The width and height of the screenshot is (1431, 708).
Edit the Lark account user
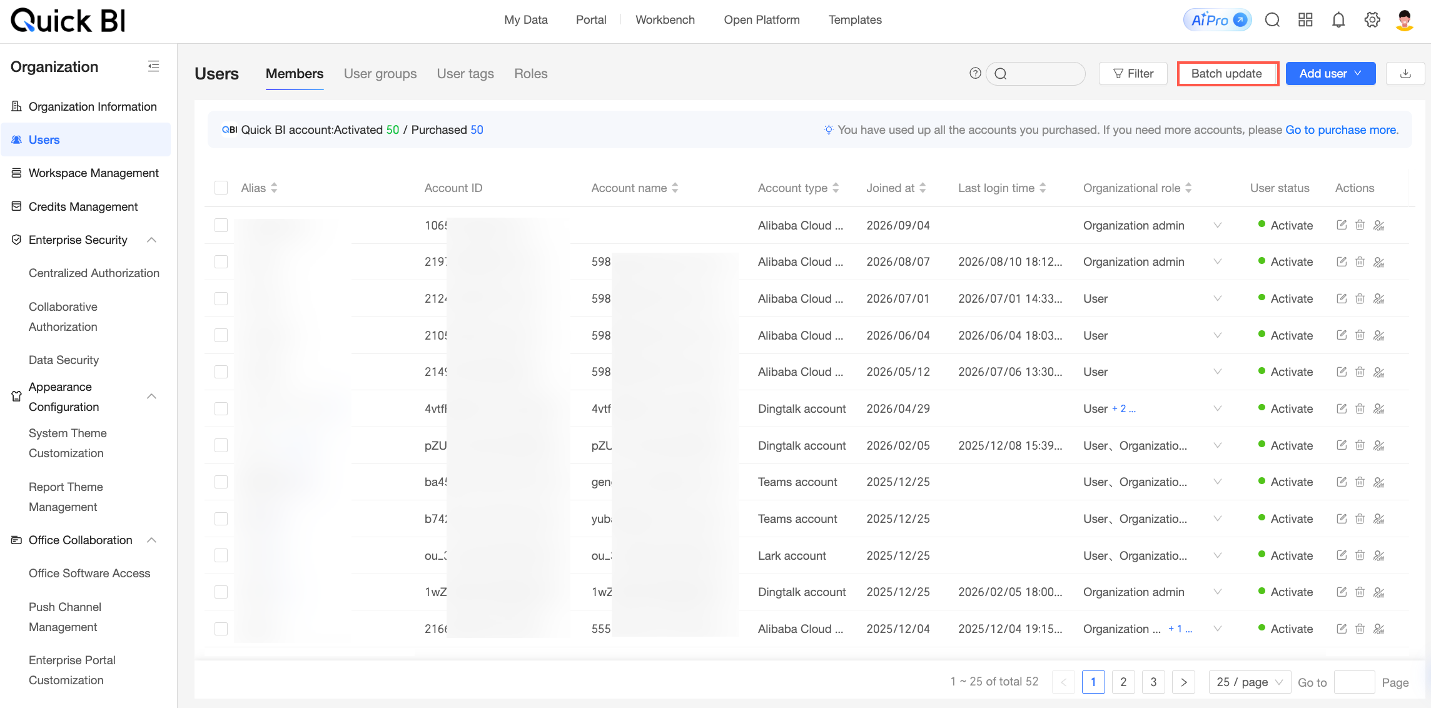(1342, 555)
